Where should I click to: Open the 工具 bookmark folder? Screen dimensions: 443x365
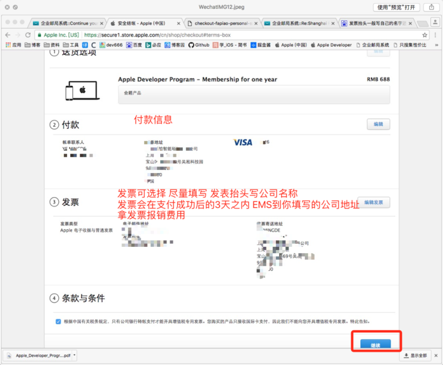tap(71, 45)
